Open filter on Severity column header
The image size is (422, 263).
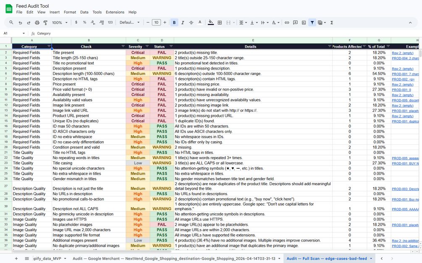pos(147,46)
